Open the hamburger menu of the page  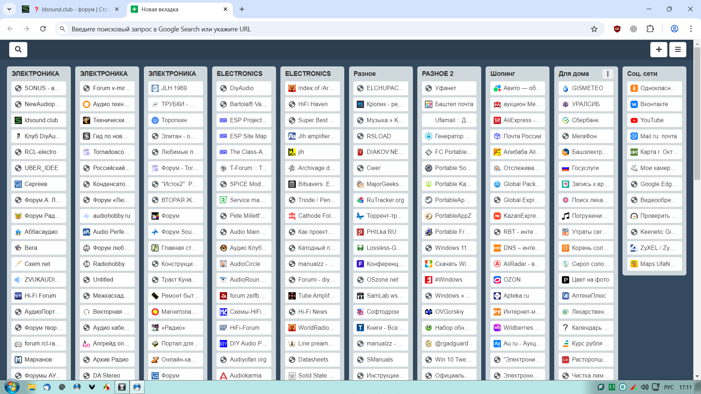(678, 49)
